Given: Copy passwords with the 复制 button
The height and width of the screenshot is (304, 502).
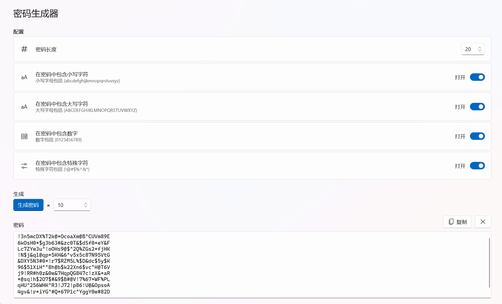Looking at the screenshot, I should click(457, 222).
